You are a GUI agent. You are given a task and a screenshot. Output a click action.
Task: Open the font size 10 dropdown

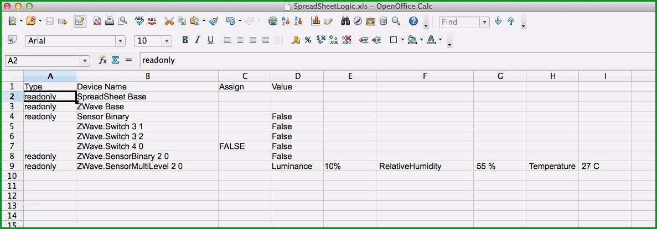(167, 41)
